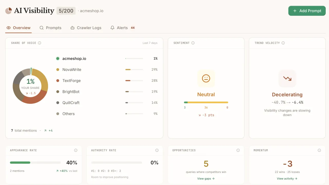Click the NovaWrite color dot

[58, 70]
